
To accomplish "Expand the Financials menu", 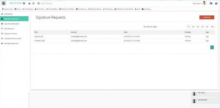I will (x=81, y=9).
